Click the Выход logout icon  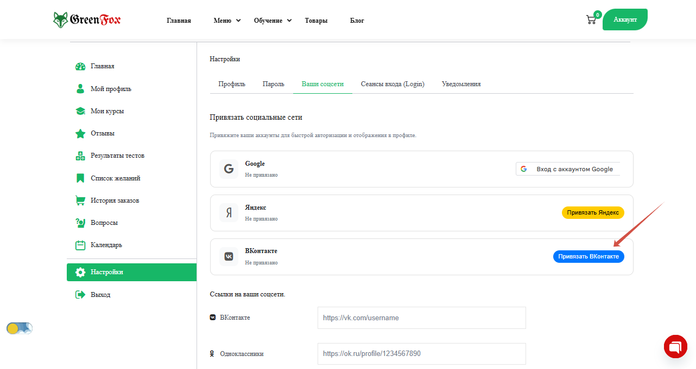(x=80, y=295)
